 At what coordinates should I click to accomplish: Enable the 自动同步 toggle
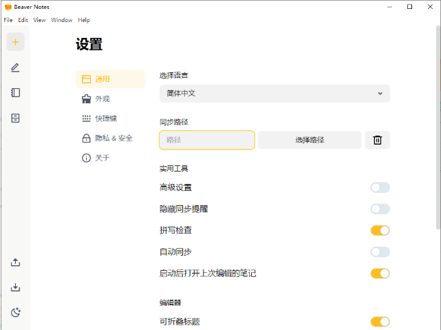click(380, 251)
